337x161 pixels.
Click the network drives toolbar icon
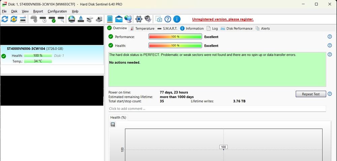coord(90,20)
